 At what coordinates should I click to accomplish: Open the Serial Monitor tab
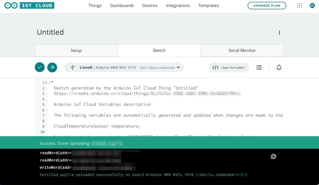(242, 50)
